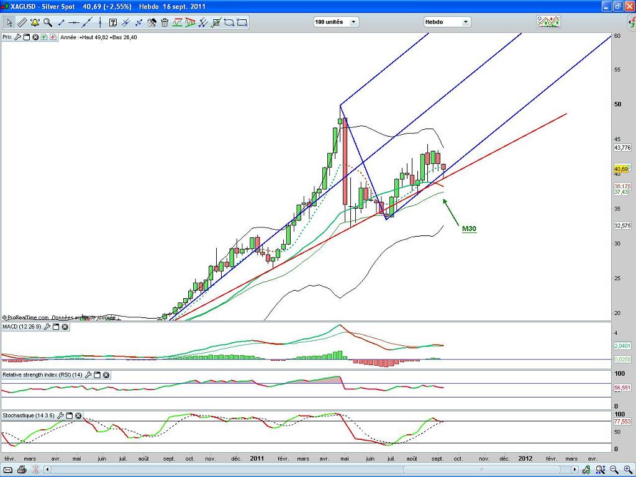Click the trash bin delete objects icon
Screen dimensions: 636x477
tap(165, 22)
